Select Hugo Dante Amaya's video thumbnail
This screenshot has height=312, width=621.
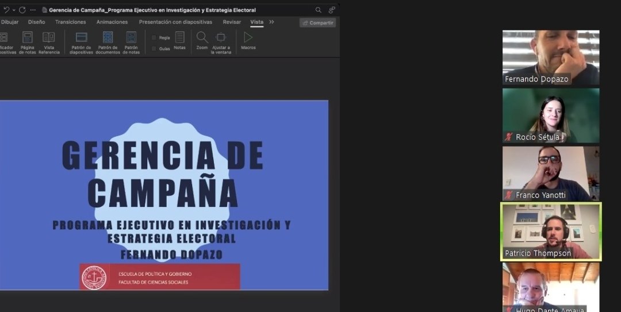point(551,287)
